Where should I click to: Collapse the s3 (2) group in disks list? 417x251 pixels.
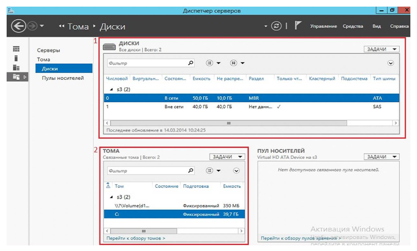pos(112,89)
